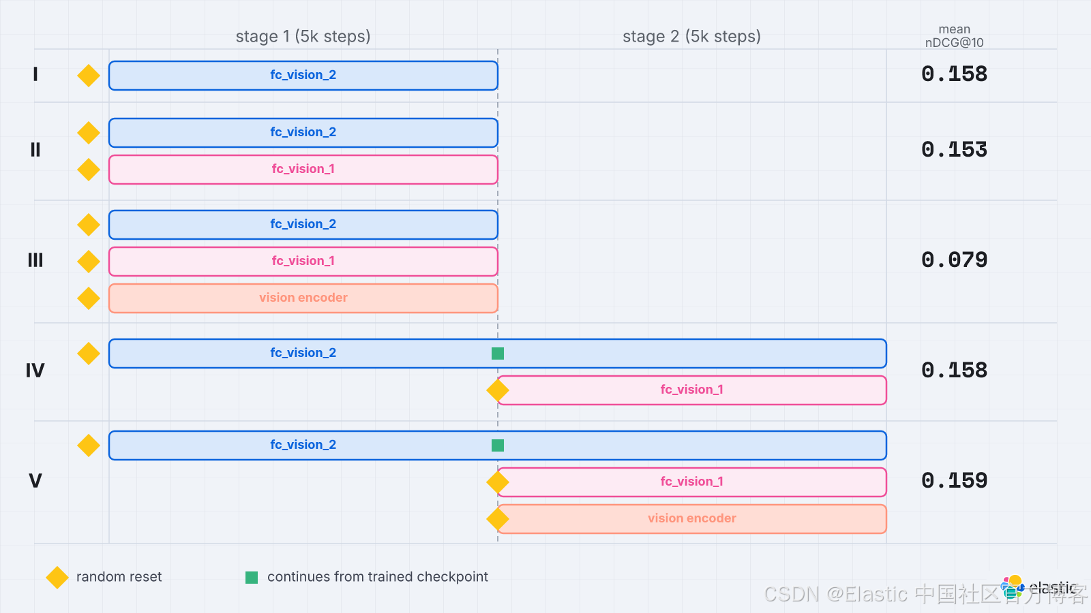This screenshot has width=1091, height=613.
Task: Click the 'mean nDCG@10' column header
Action: [x=955, y=36]
